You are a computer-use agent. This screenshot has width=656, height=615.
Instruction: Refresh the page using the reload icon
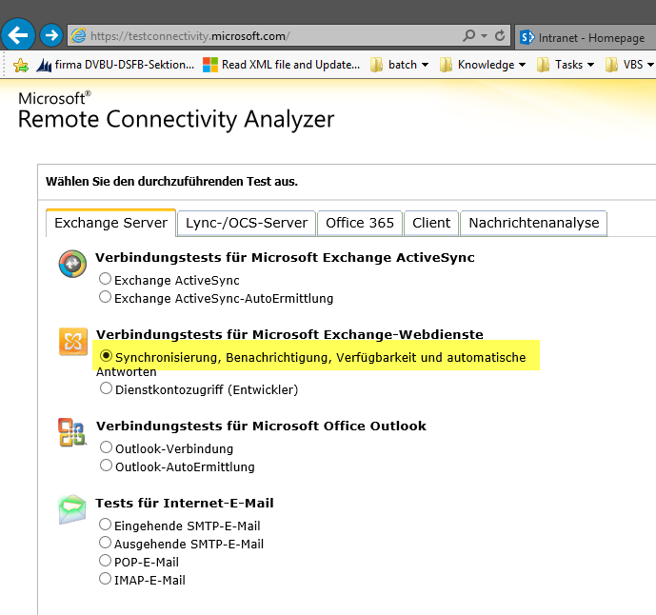500,35
